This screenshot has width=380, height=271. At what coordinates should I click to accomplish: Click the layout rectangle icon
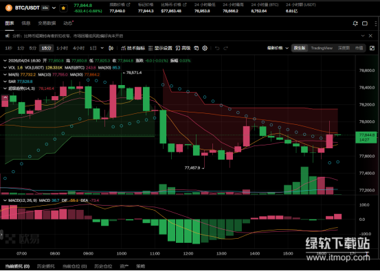[x=365, y=23]
